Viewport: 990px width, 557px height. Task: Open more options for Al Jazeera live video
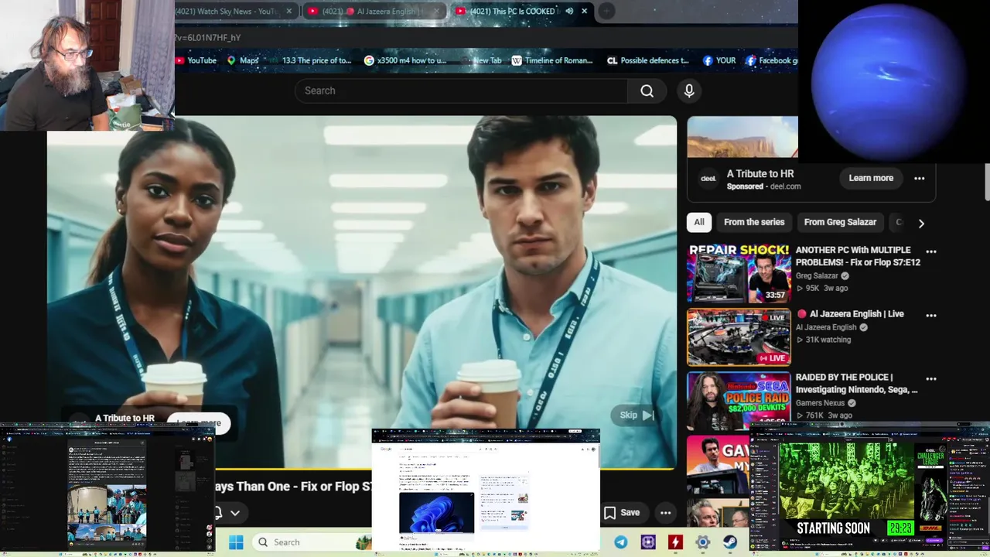(x=931, y=315)
